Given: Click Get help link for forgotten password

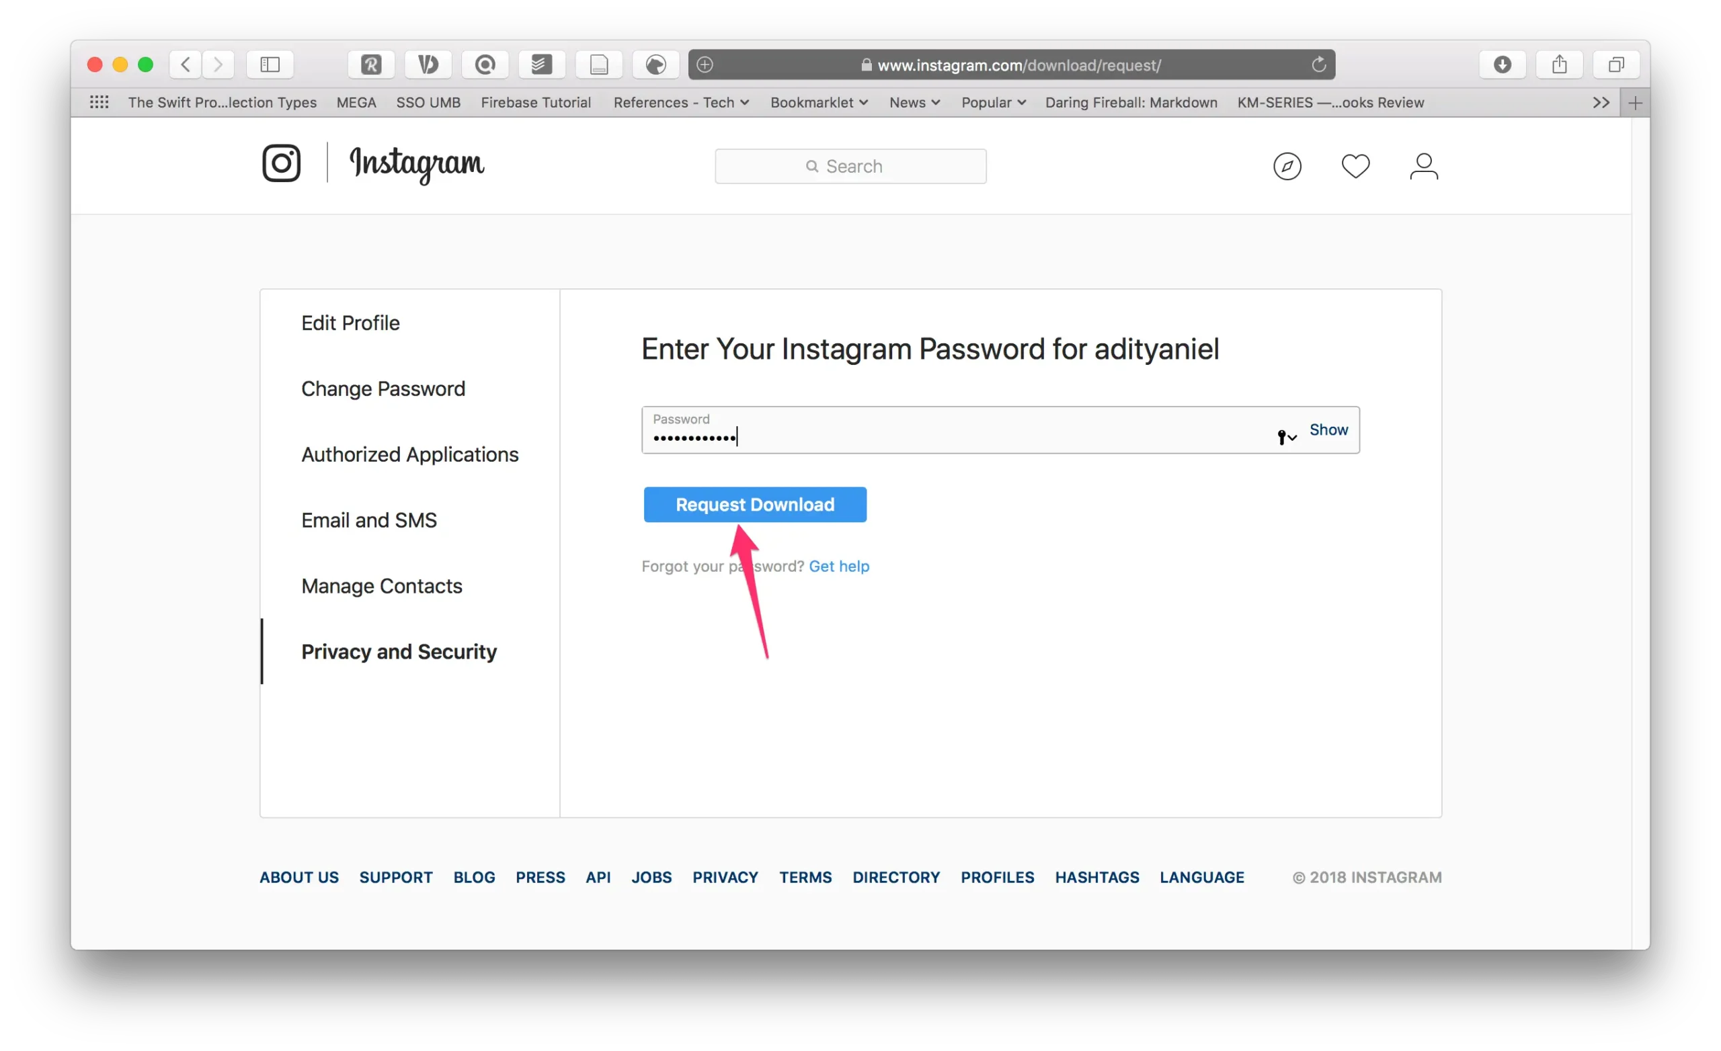Looking at the screenshot, I should (840, 565).
